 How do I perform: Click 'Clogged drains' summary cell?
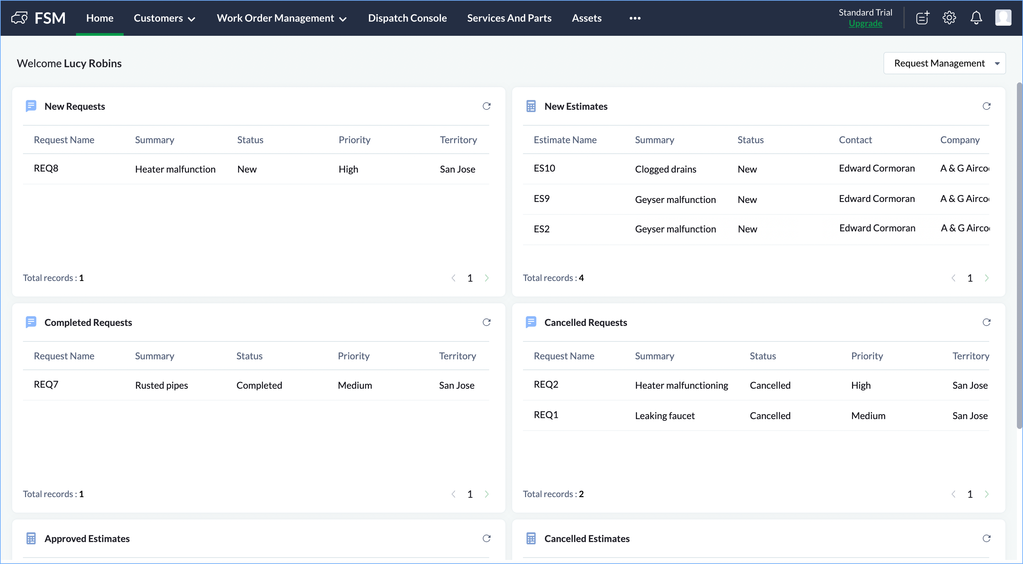coord(665,169)
